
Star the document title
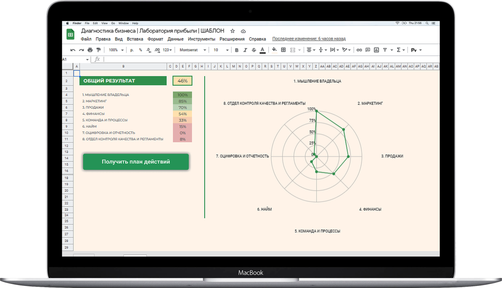tap(233, 31)
